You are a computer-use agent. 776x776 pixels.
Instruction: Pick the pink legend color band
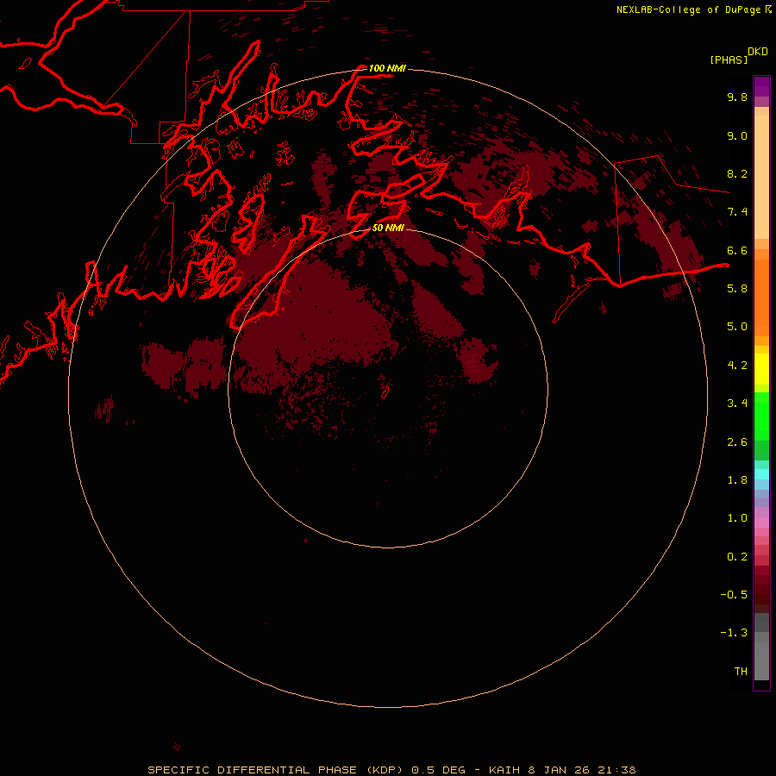761,523
